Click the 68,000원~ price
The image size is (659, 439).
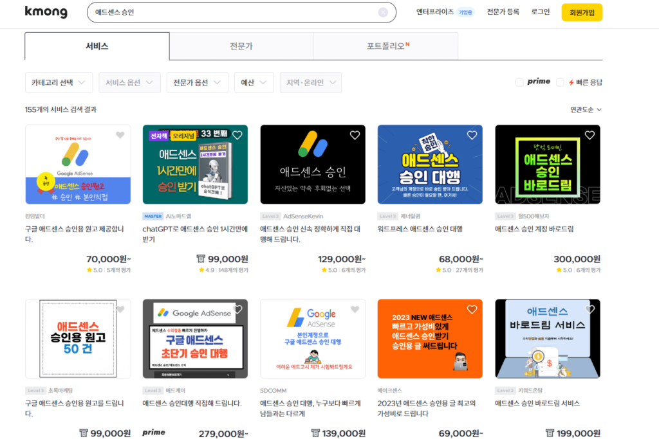tap(461, 259)
